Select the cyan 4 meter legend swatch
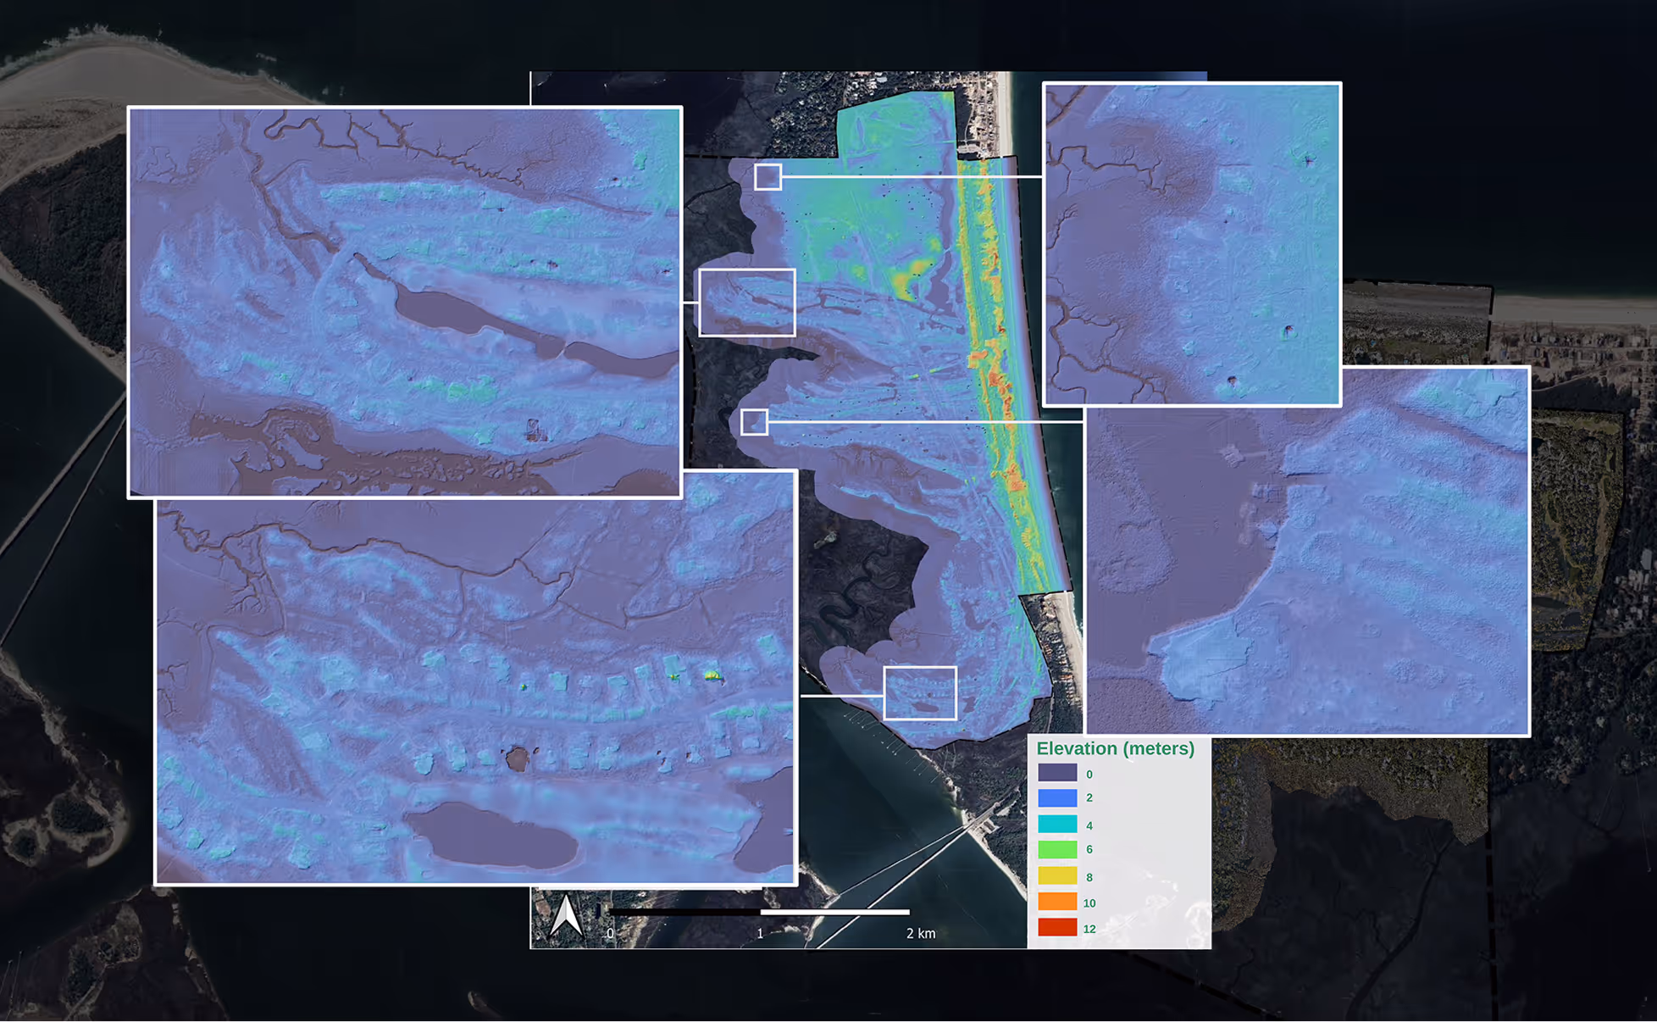 (1057, 824)
